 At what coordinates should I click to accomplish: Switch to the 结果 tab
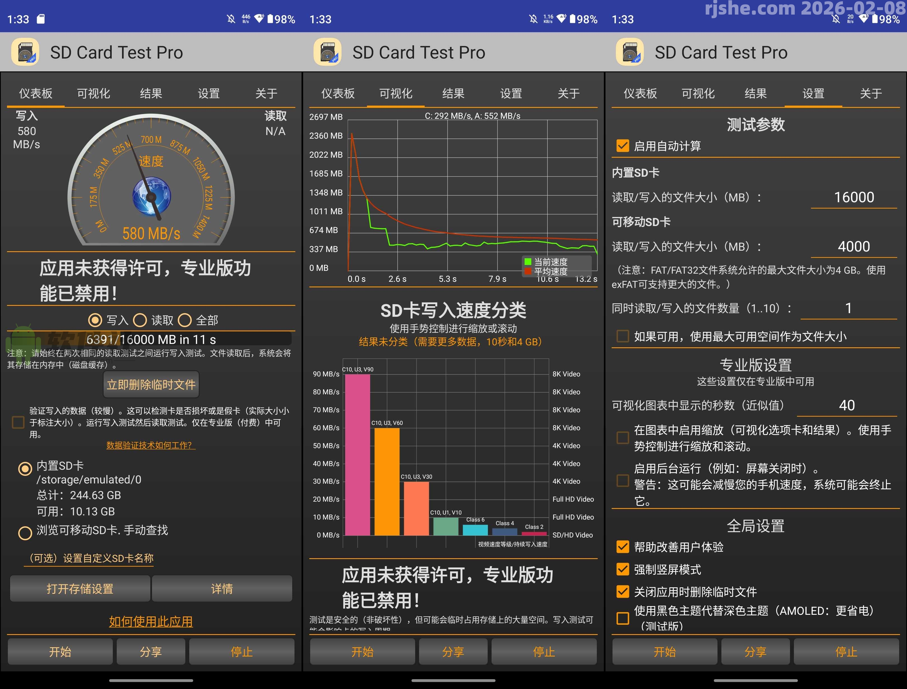[x=151, y=94]
